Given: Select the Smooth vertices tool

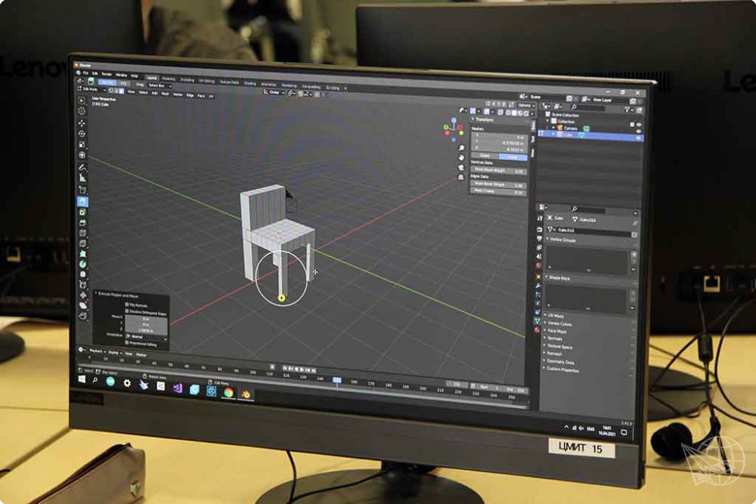Looking at the screenshot, I should coord(83,274).
